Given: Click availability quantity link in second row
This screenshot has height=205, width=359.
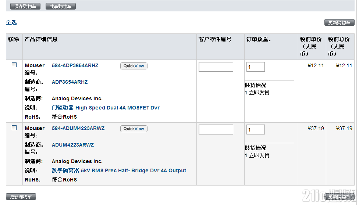Looking at the screenshot, I should (x=246, y=155).
